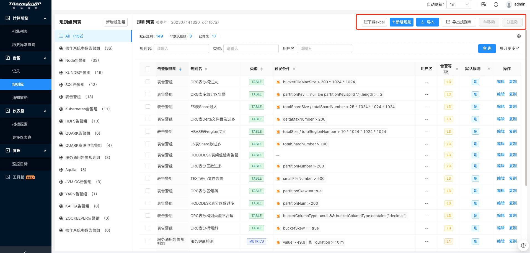530x253 pixels.
Task: Click 复制 for ES表Shard数过多 row
Action: coord(513,144)
